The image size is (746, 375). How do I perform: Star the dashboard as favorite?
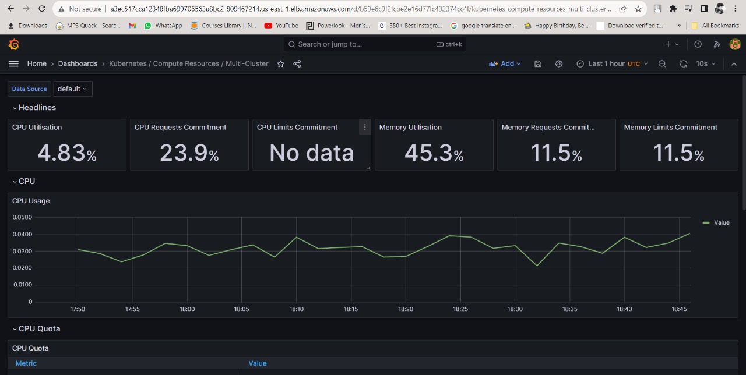coord(281,64)
